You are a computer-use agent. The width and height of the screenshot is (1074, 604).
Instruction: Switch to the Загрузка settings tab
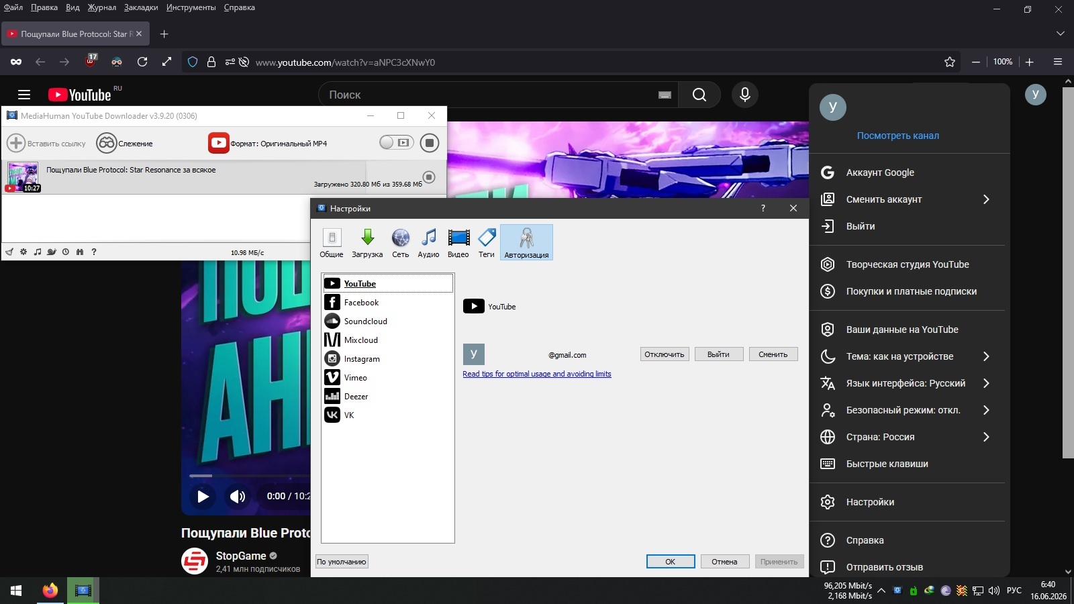(367, 242)
